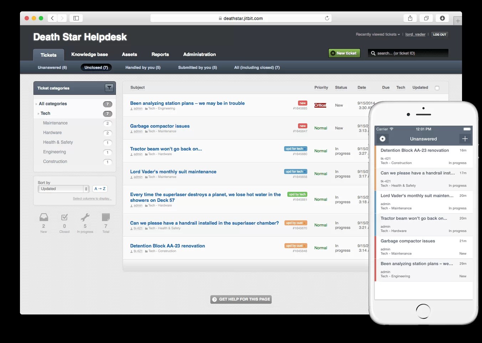
Task: Open the Recently viewed tickets dropdown
Action: coord(378,34)
